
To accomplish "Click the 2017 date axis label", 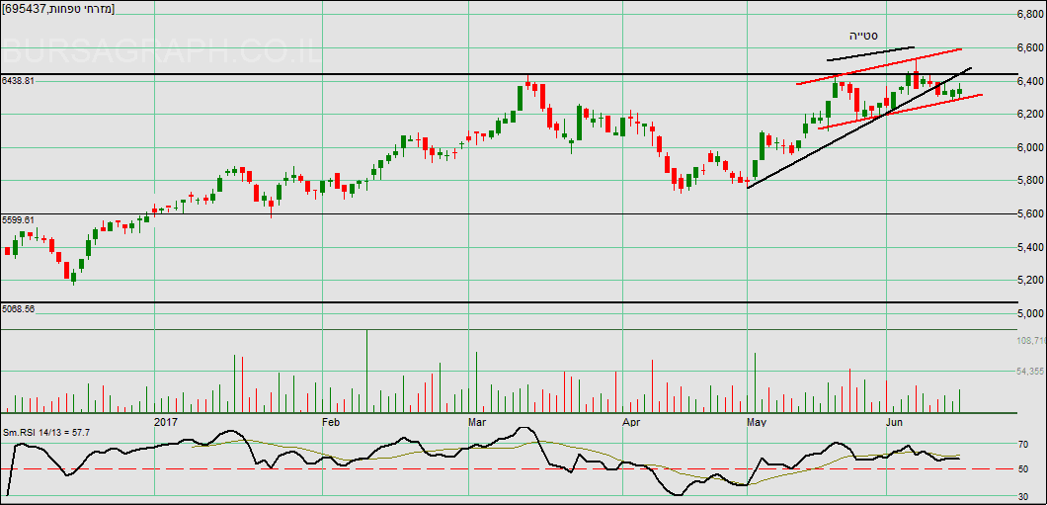I will pos(165,422).
